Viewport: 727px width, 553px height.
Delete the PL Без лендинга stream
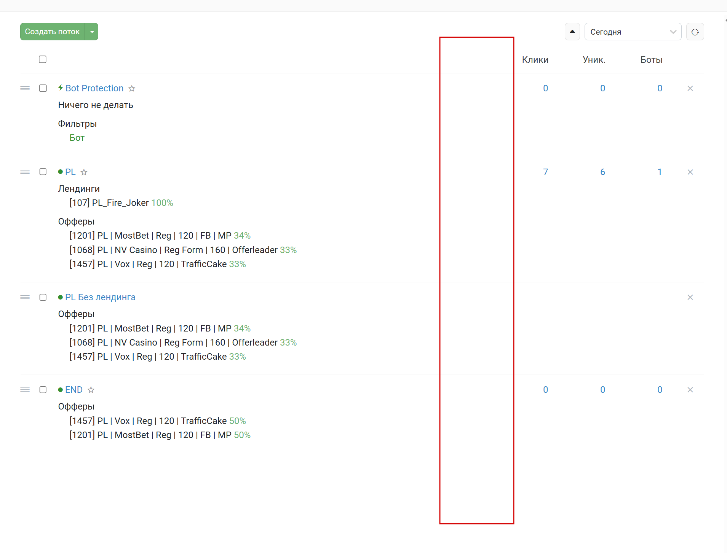[x=690, y=297]
